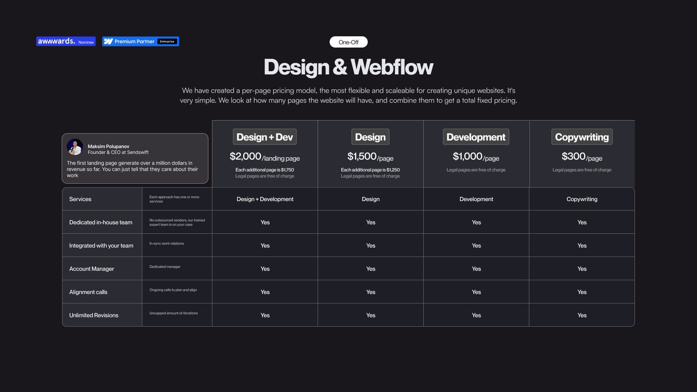
Task: Click the Unlimited Revisions row label
Action: pyautogui.click(x=94, y=315)
